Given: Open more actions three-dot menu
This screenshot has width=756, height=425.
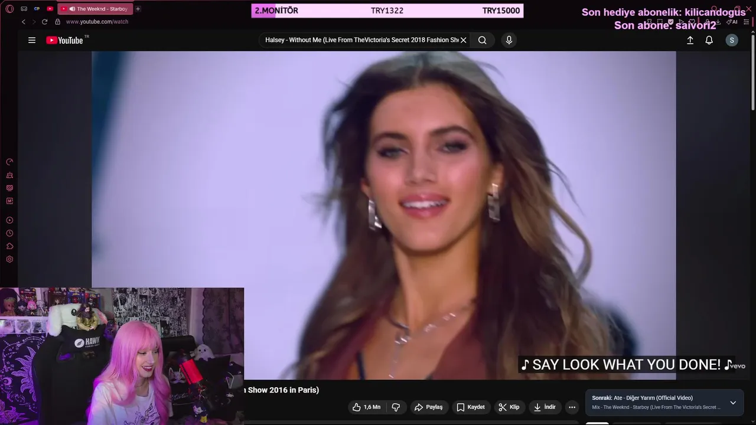Looking at the screenshot, I should [572, 407].
